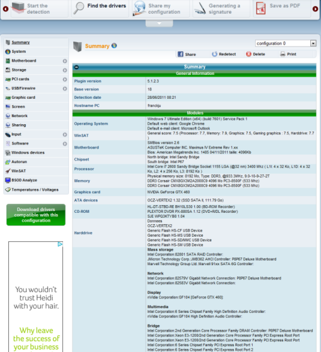Click the Graphic card sidebar icon
The width and height of the screenshot is (321, 352).
[x=8, y=98]
